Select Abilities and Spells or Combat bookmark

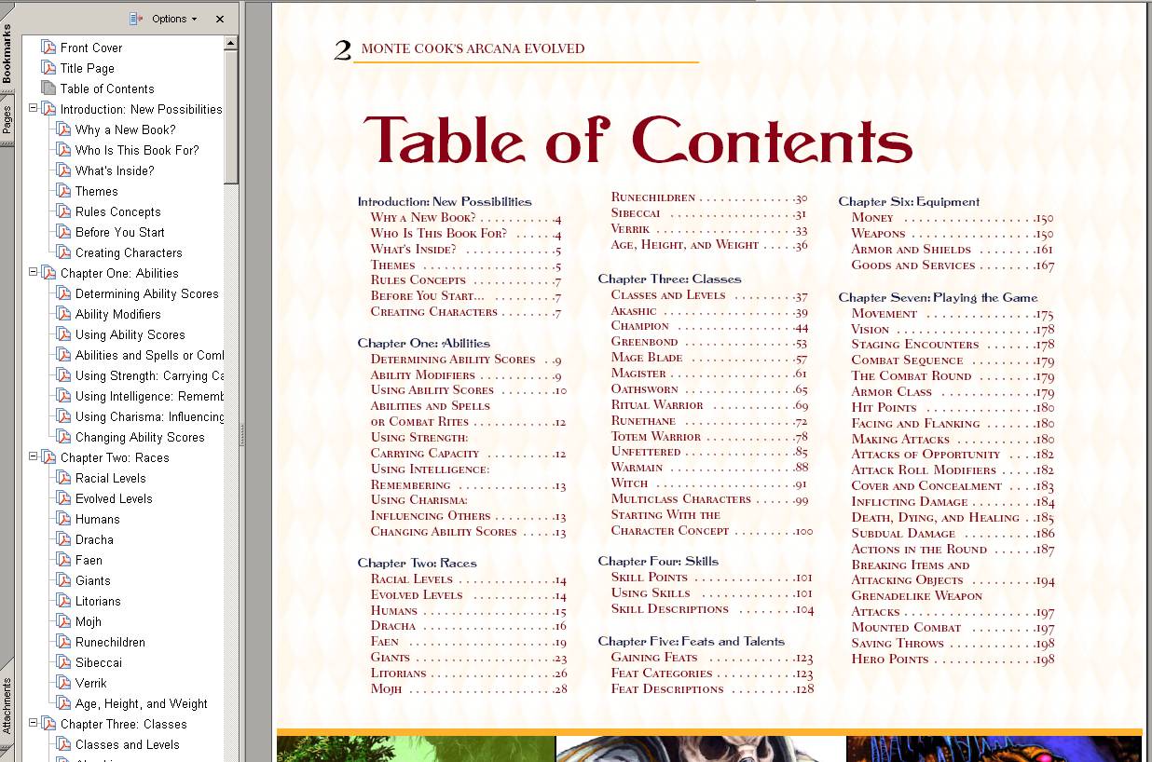coord(149,355)
